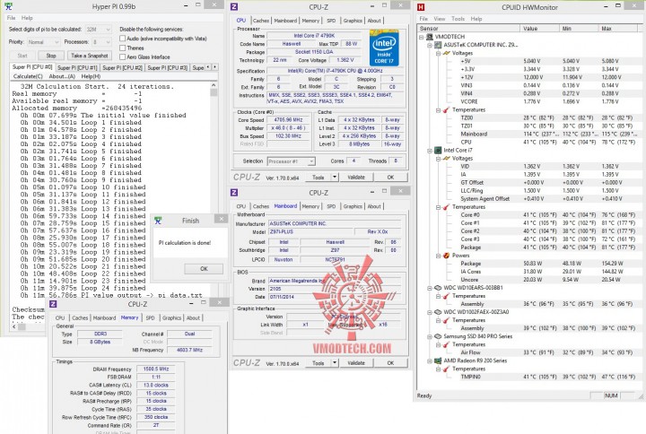Open Tools dropdown arrow in top CPU-Z

tap(335, 177)
